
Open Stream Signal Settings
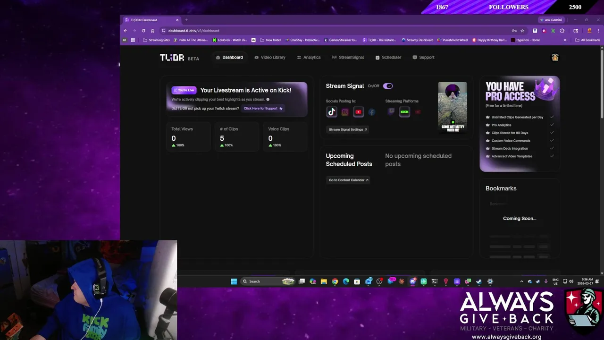pyautogui.click(x=348, y=129)
